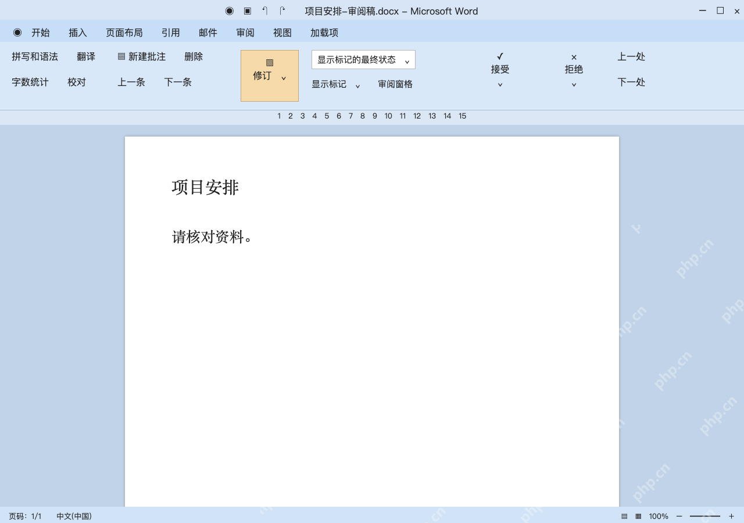This screenshot has height=523, width=744.
Task: Jump to next change with 下一处
Action: click(631, 82)
